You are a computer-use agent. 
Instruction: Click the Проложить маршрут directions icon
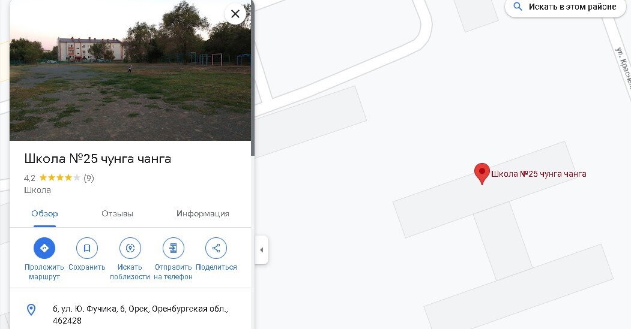(44, 248)
